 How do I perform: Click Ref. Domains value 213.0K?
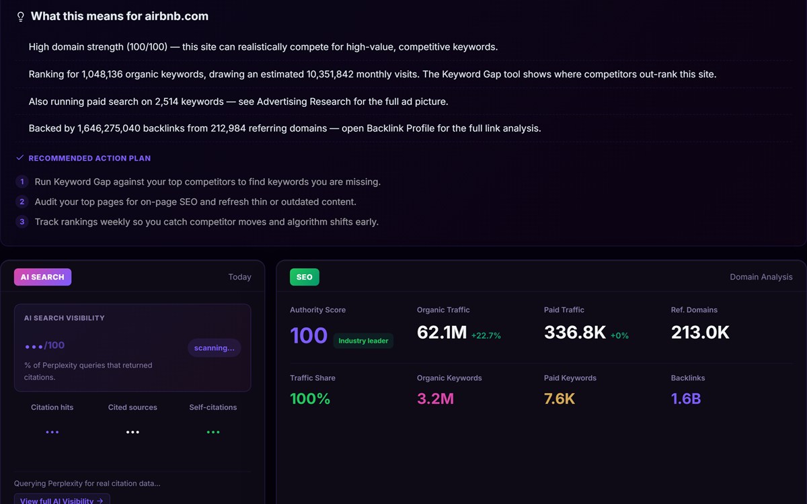pos(700,332)
